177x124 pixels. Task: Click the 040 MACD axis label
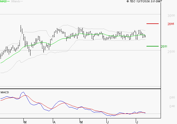[172, 106]
